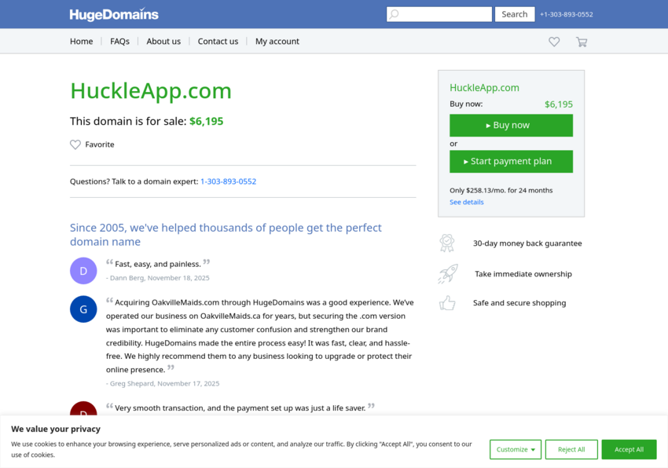Image resolution: width=668 pixels, height=468 pixels.
Task: Accept all cookies
Action: tap(629, 449)
